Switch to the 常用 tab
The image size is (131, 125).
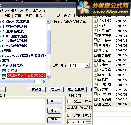18,16
